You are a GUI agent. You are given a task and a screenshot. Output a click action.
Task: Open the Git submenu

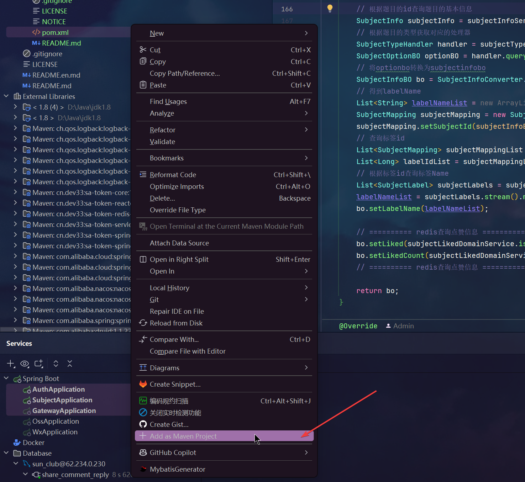click(x=224, y=300)
